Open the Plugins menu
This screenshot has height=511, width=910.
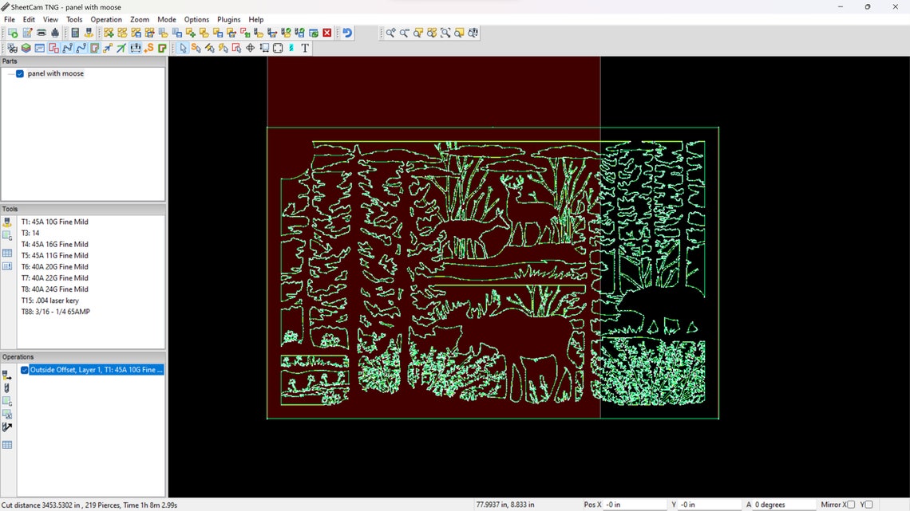(x=228, y=19)
